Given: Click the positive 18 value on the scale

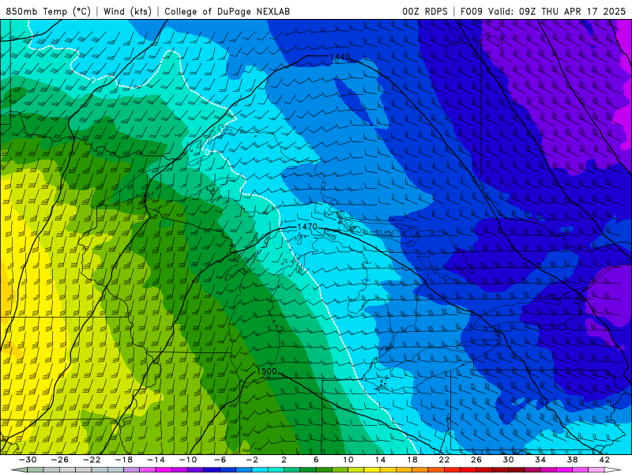Looking at the screenshot, I should pyautogui.click(x=412, y=460).
